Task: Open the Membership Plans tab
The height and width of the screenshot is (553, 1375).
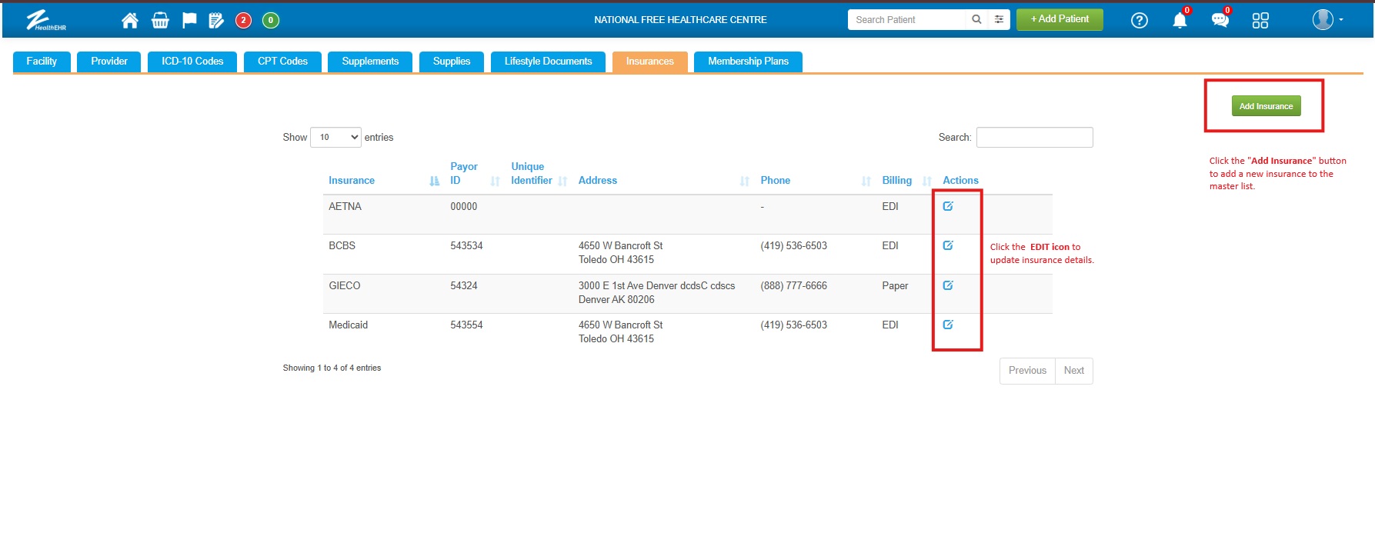Action: (x=748, y=62)
